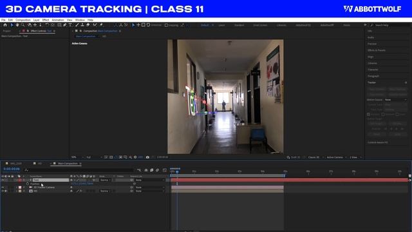The height and width of the screenshot is (232, 412).
Task: Open Motion Source dropdown in Tracker
Action: point(396,100)
